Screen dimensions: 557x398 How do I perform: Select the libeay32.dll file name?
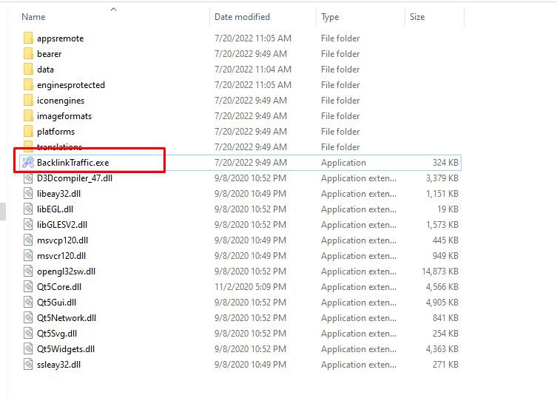click(x=59, y=194)
